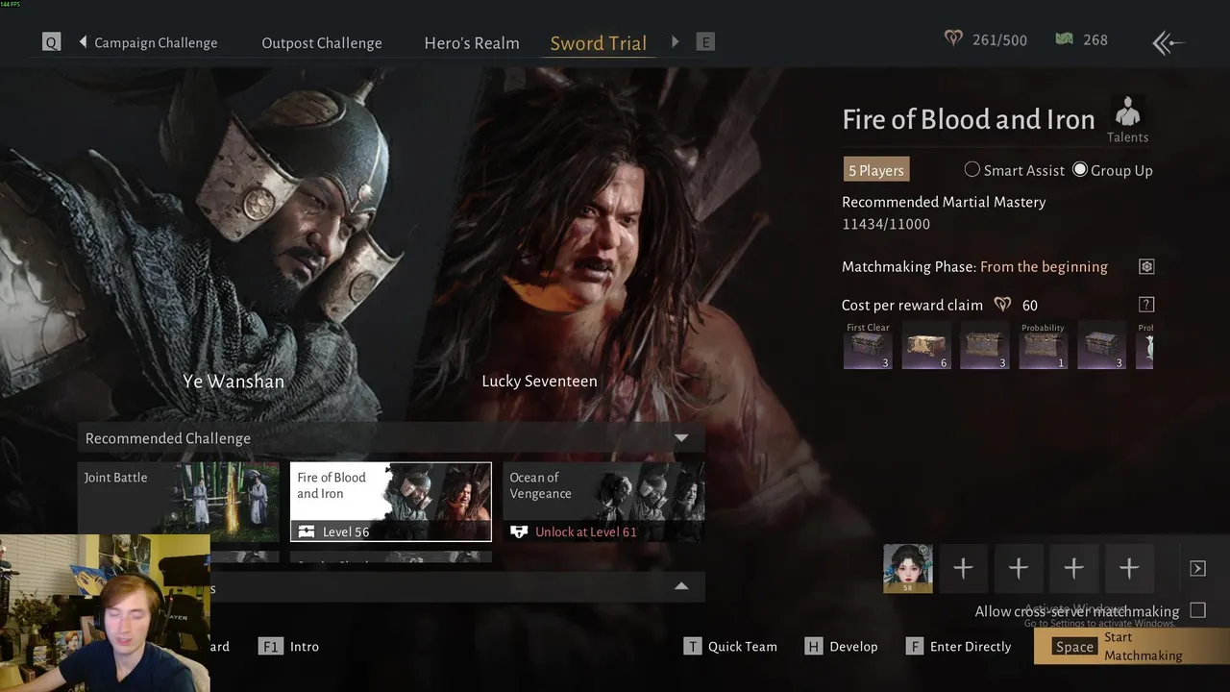Click the golden reward chest with 6
The image size is (1230, 692).
click(926, 346)
